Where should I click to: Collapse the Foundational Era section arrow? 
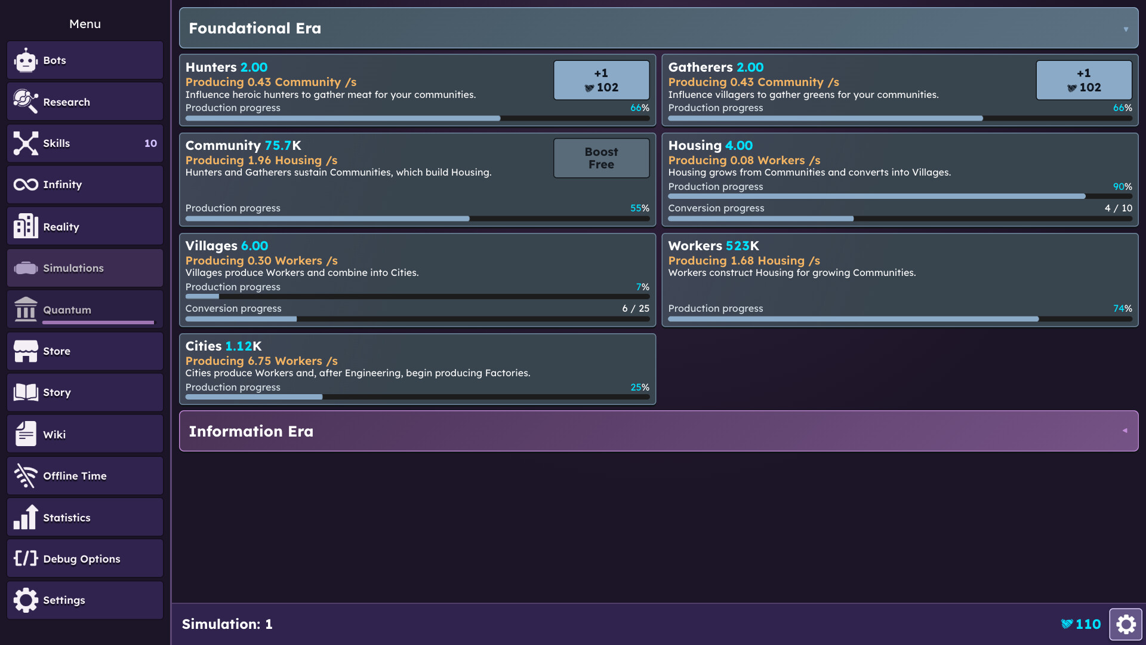tap(1126, 29)
